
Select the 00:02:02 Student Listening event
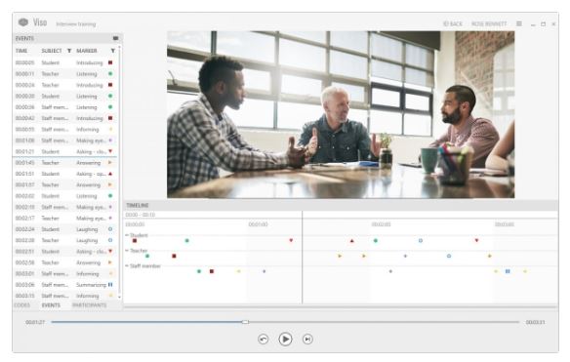click(x=64, y=196)
